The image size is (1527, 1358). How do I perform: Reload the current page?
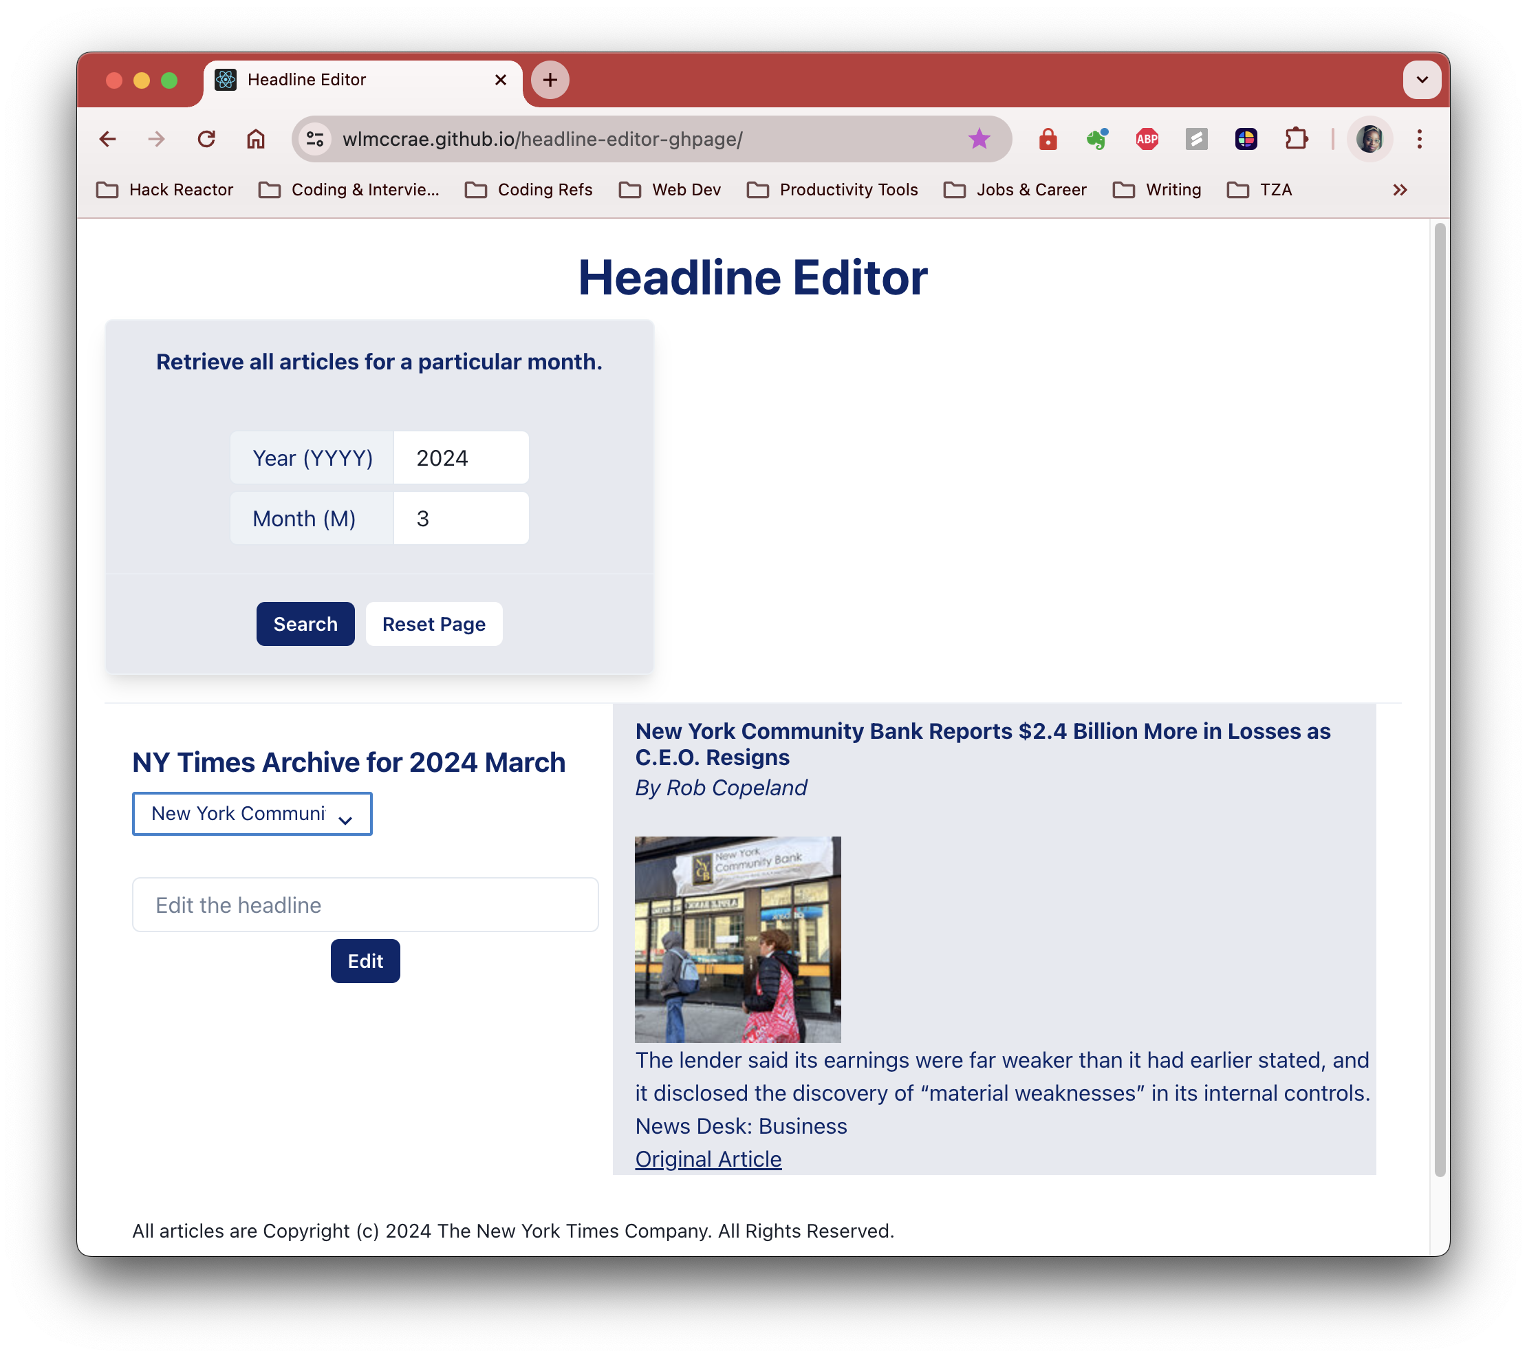pyautogui.click(x=206, y=139)
